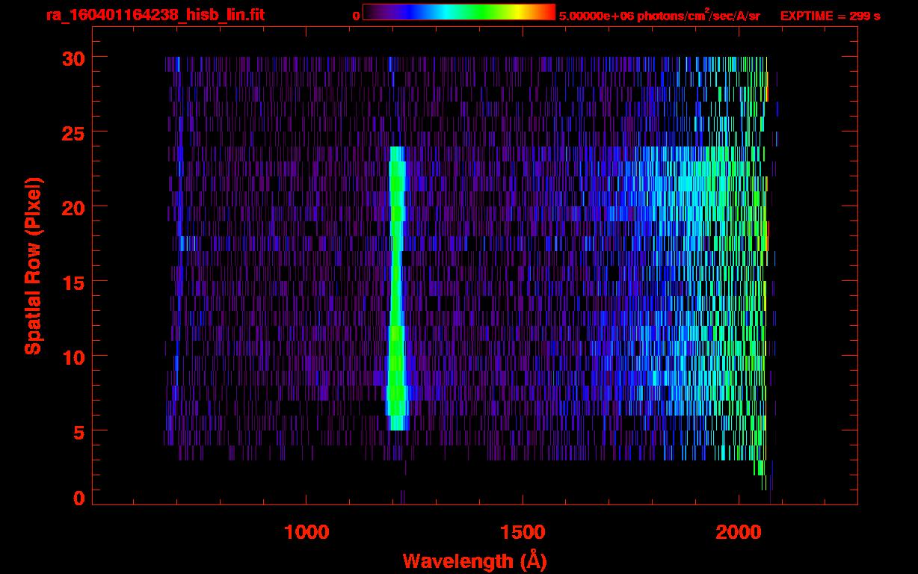Click the 5.00000e+06 photons unit label
The height and width of the screenshot is (574, 918).
coord(659,16)
